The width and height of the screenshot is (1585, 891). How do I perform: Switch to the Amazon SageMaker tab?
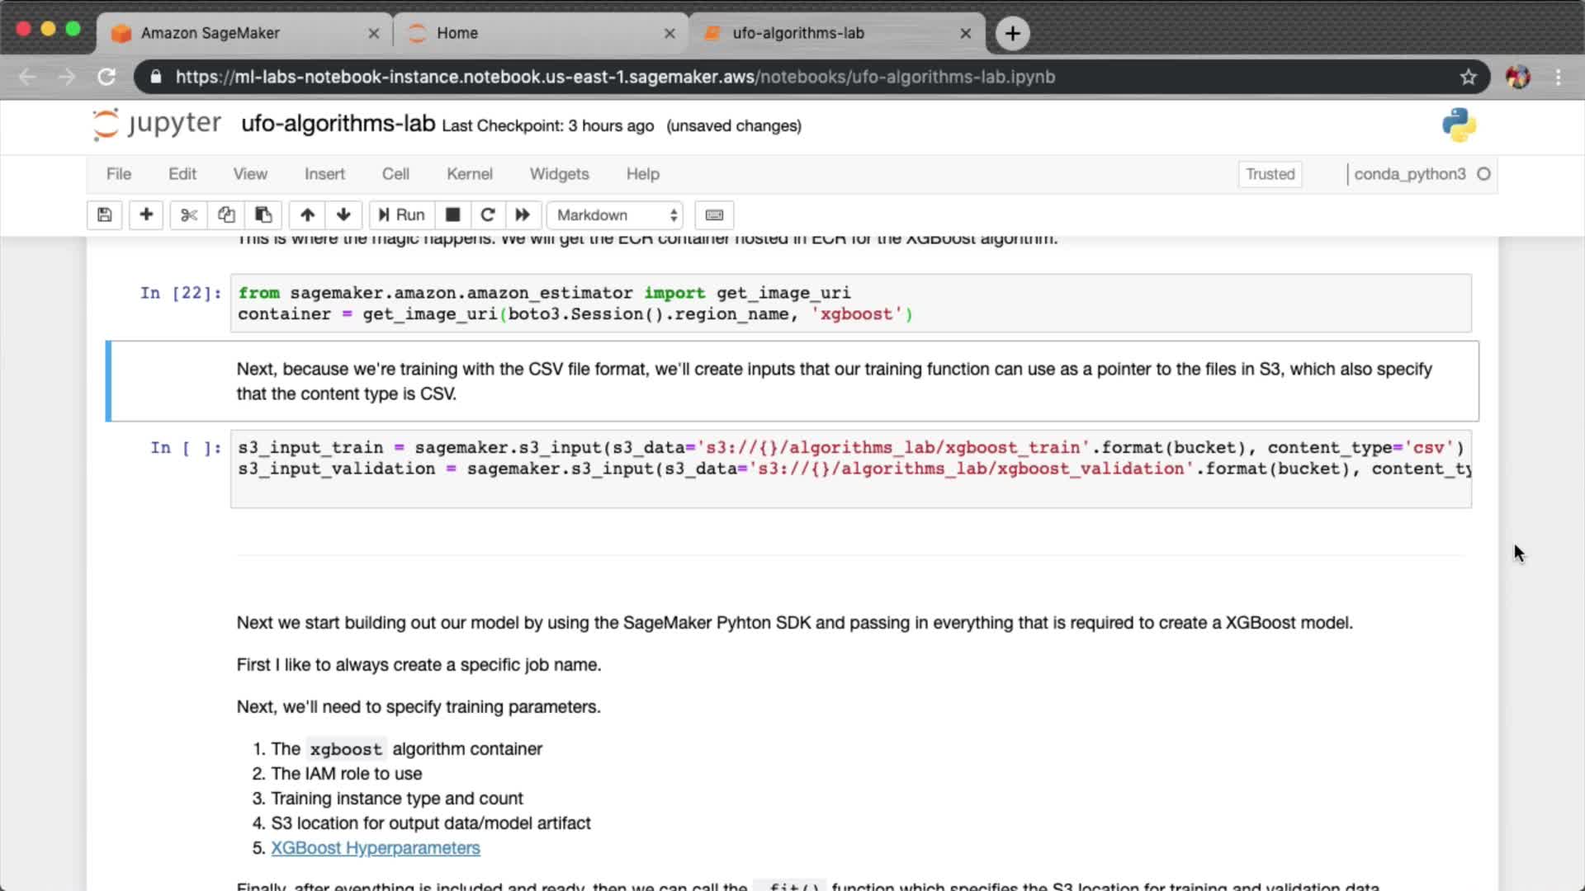(x=211, y=33)
